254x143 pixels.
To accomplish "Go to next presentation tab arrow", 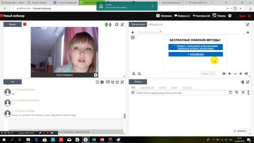I will pyautogui.click(x=248, y=32).
